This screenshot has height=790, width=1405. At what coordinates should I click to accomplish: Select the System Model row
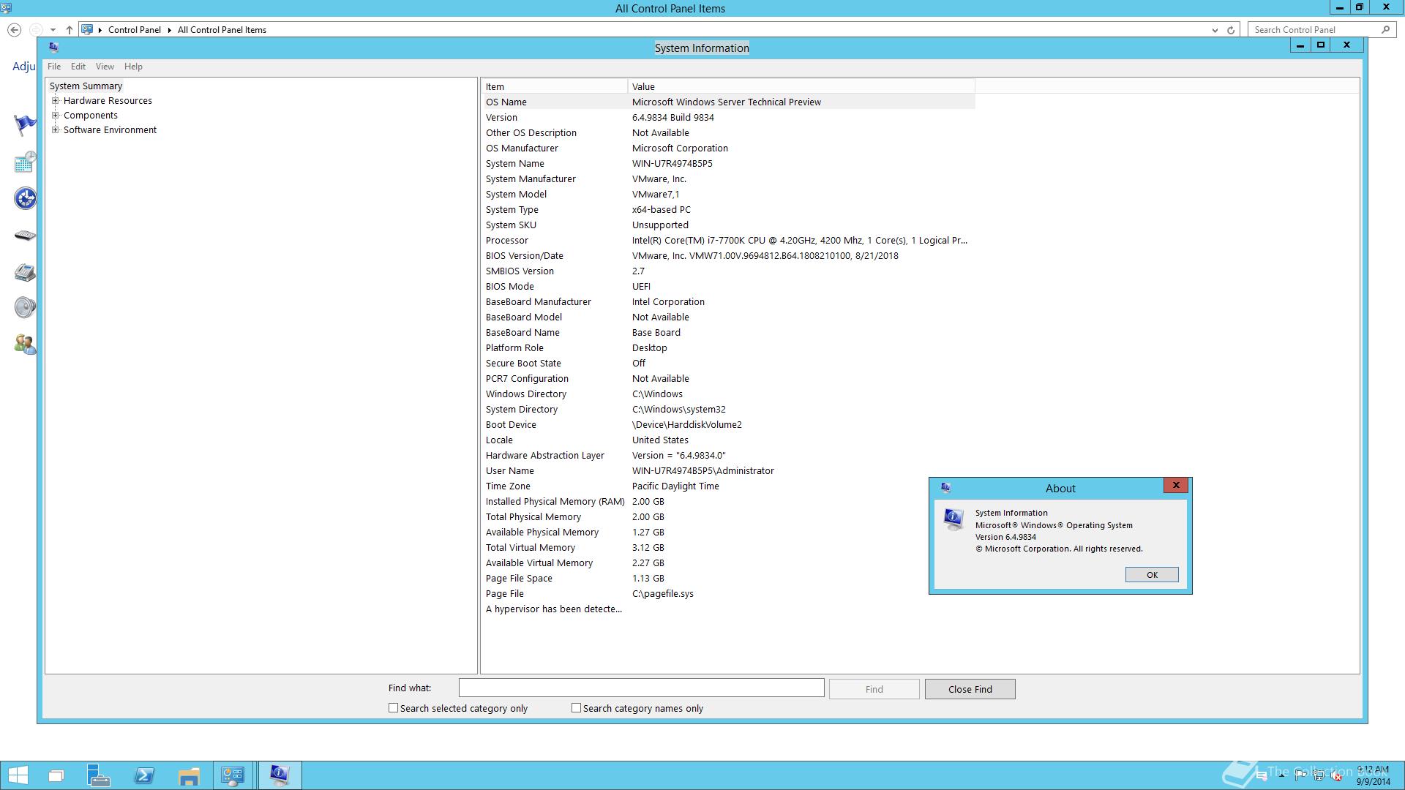pyautogui.click(x=728, y=195)
